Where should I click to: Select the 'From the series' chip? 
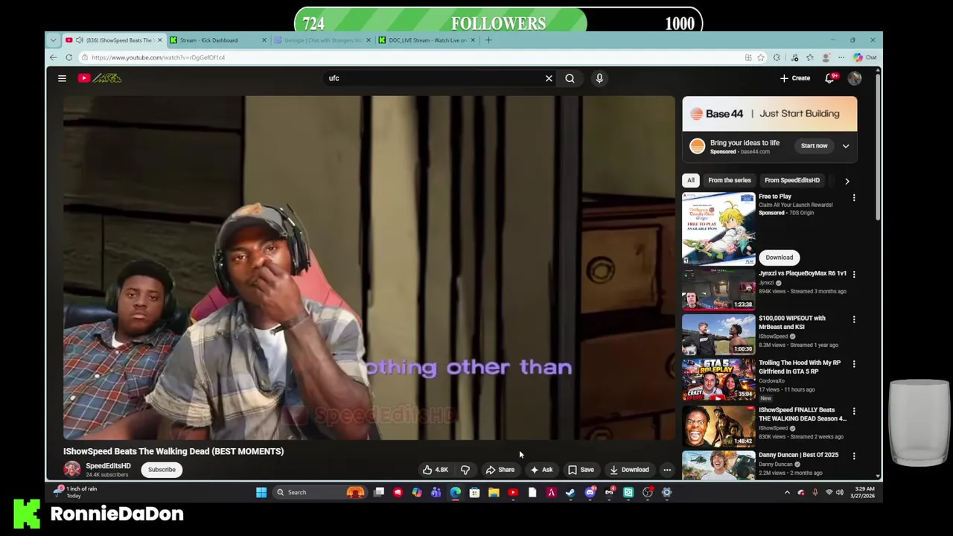(730, 180)
